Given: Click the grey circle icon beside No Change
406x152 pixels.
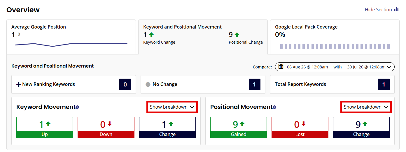Looking at the screenshot, I should 148,84.
